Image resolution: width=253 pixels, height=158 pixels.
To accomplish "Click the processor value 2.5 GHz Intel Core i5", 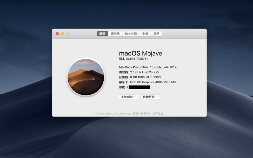I will coord(144,72).
